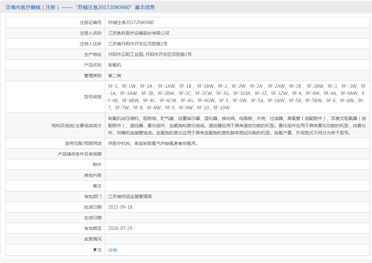
Task: Select the expiry date 2026-07-29
Action: [120, 228]
